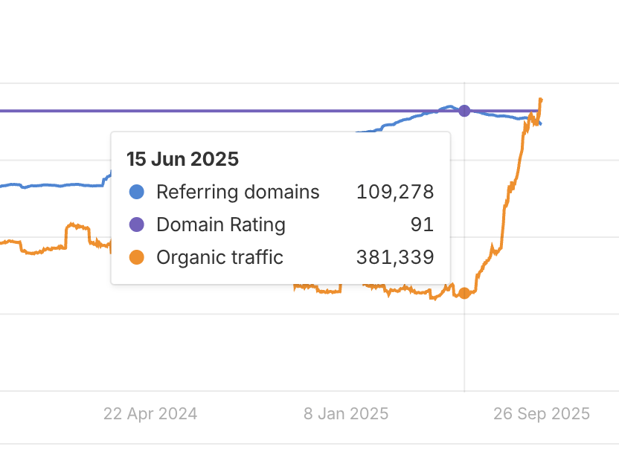The width and height of the screenshot is (619, 452).
Task: Select the Referring domains label in tooltip
Action: pyautogui.click(x=237, y=192)
